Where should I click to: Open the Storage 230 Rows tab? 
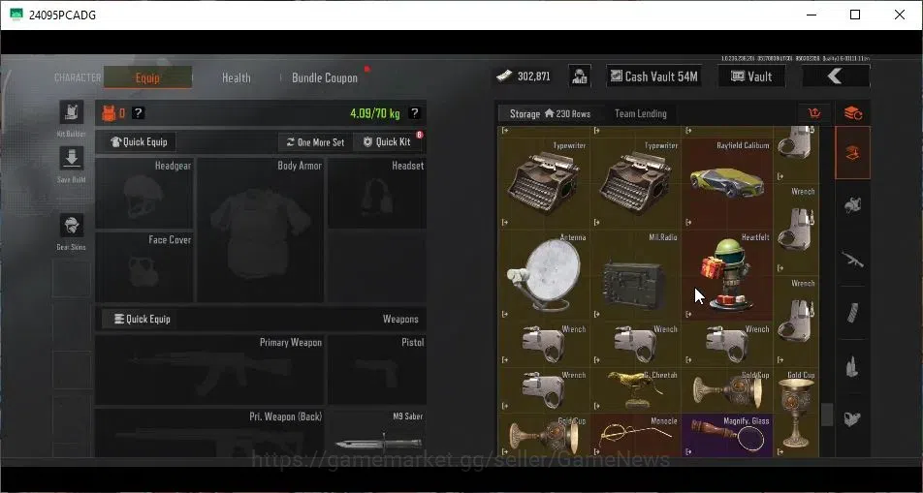pos(549,113)
